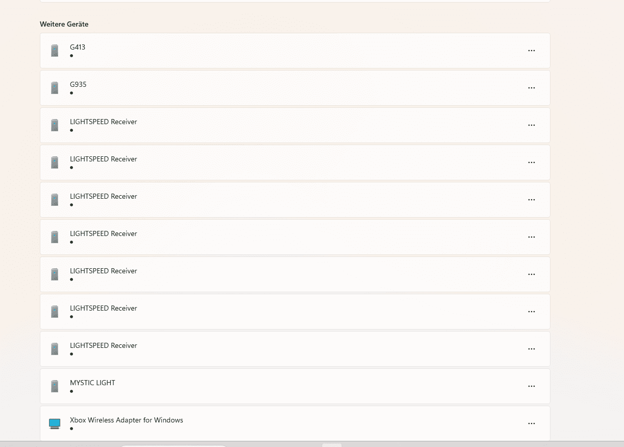Select LIGHTSPEED Receiver name just above MYSTIC LIGHT
The height and width of the screenshot is (447, 624).
click(x=104, y=345)
